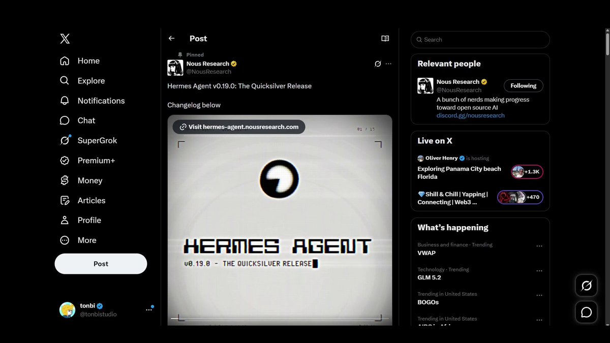Click the @NousResearch handle on the post
Screen dimensions: 610x343
pos(209,72)
